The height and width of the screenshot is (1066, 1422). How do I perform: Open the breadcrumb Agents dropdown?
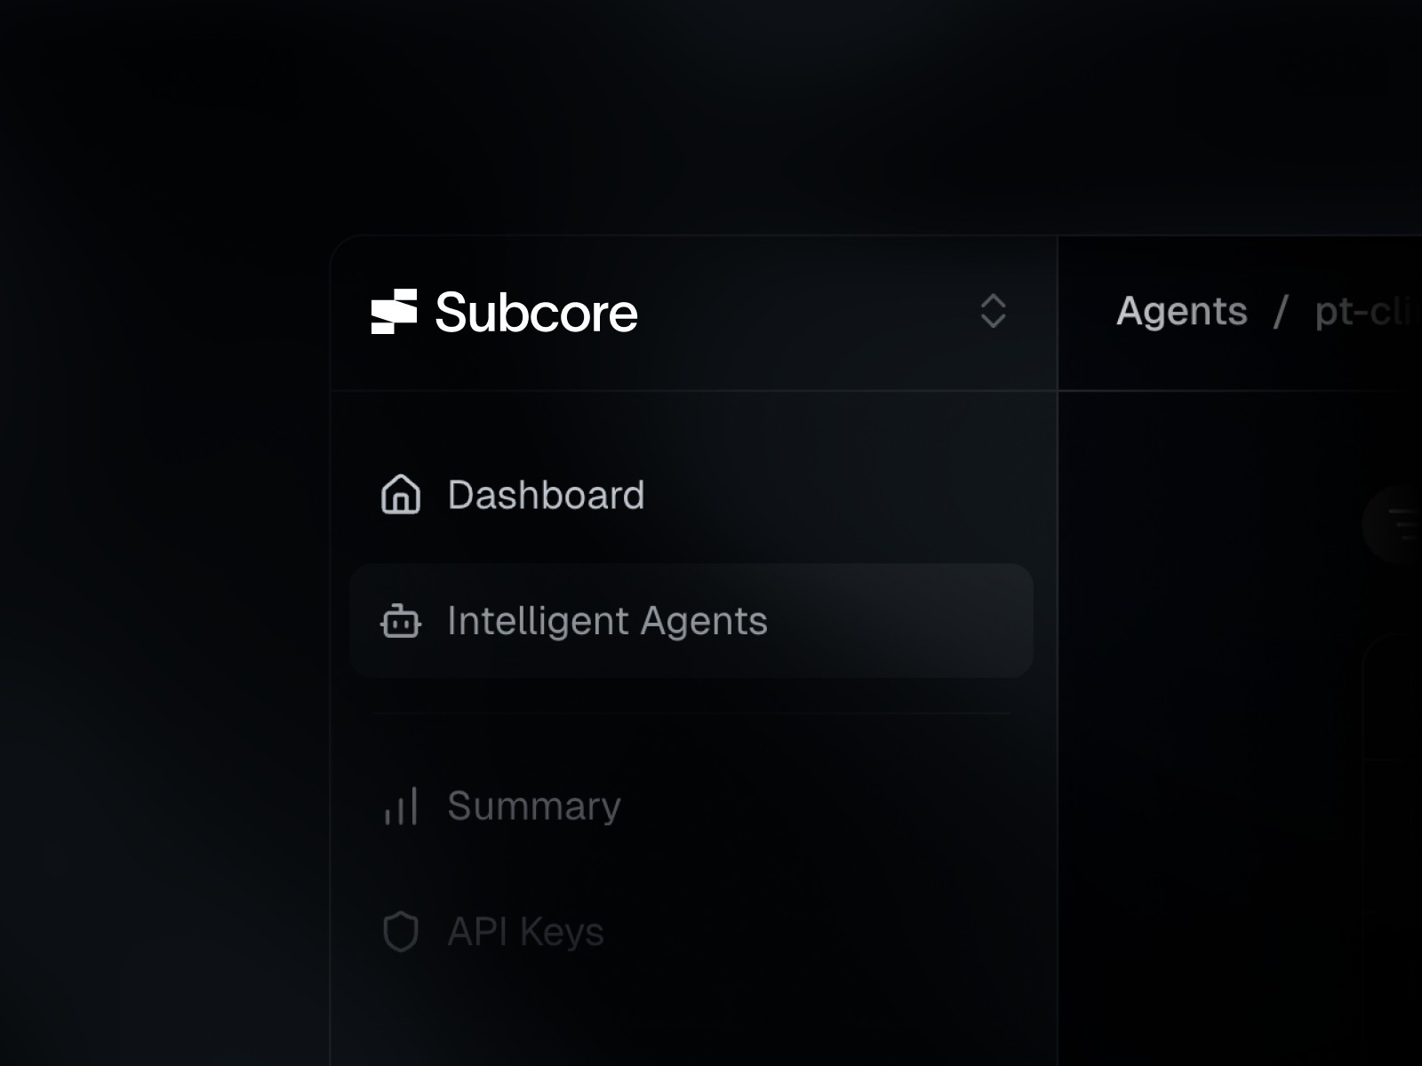click(1182, 312)
